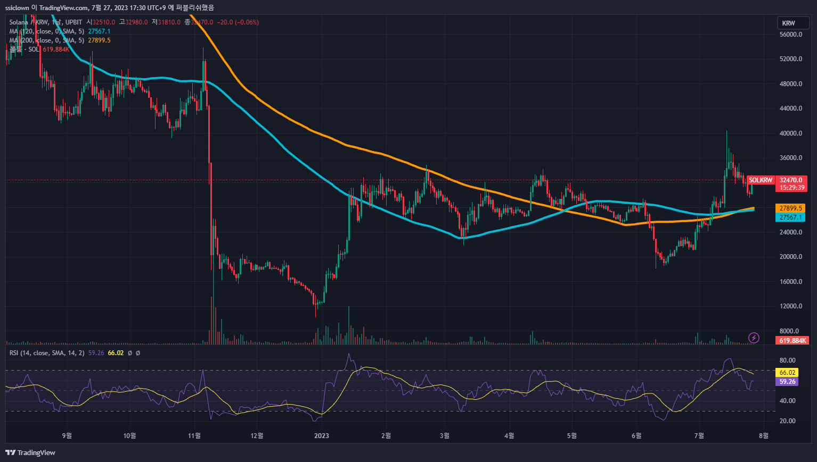Select the MA (200, close, 0, SMA, 5) legend
The height and width of the screenshot is (462, 817).
point(46,40)
